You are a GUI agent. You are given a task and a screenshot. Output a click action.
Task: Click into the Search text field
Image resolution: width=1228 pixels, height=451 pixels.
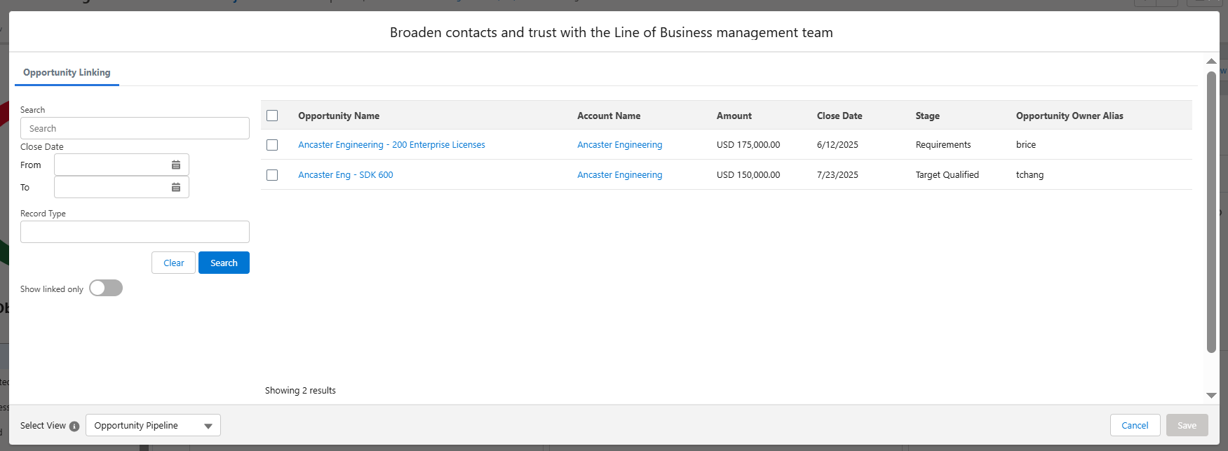(x=135, y=129)
